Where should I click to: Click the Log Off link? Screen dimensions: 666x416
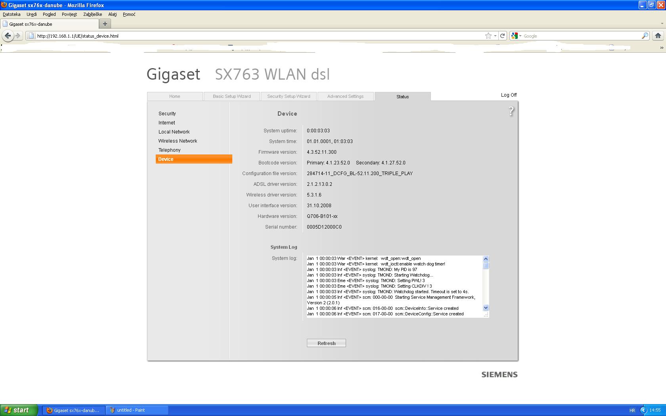pos(509,95)
